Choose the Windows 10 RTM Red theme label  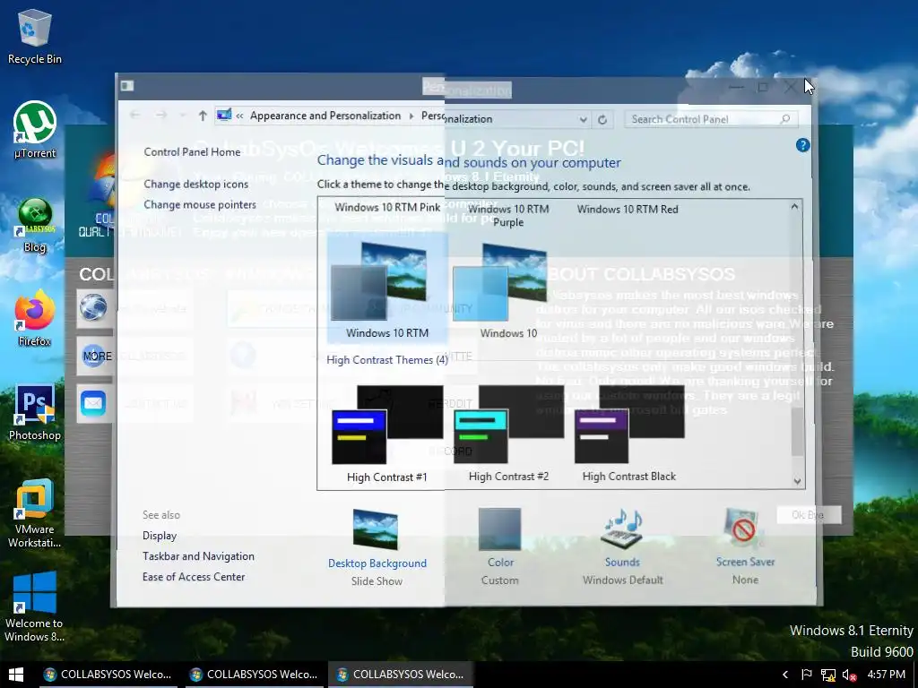(x=628, y=209)
